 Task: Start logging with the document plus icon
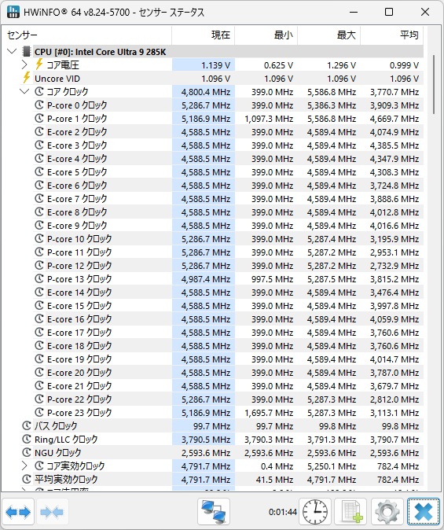point(351,512)
